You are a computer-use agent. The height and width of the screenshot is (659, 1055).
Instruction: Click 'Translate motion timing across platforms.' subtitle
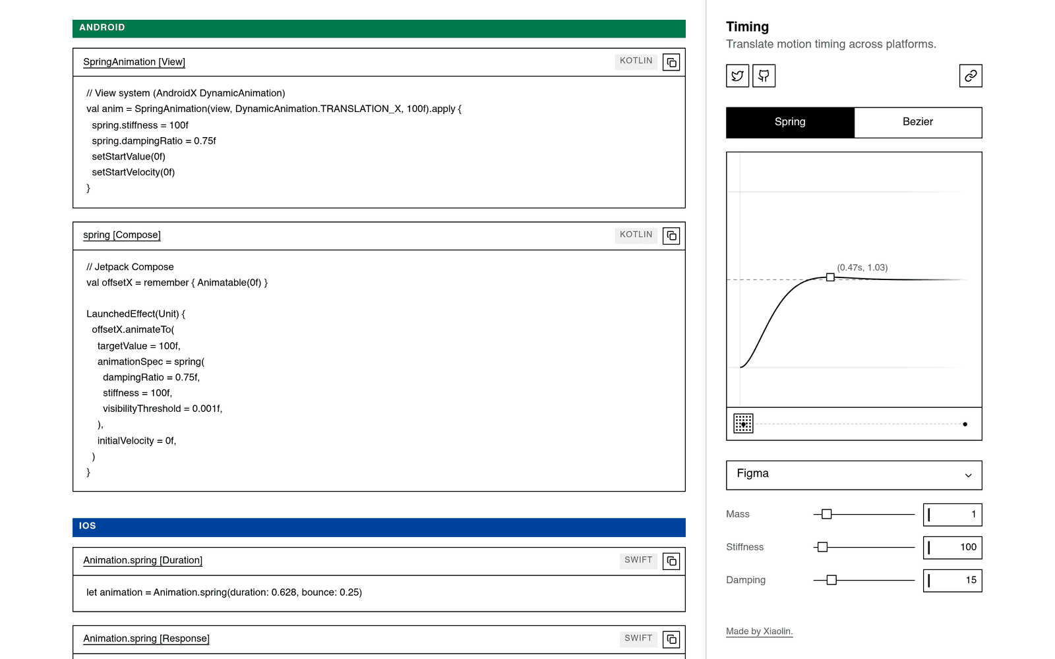pyautogui.click(x=831, y=44)
